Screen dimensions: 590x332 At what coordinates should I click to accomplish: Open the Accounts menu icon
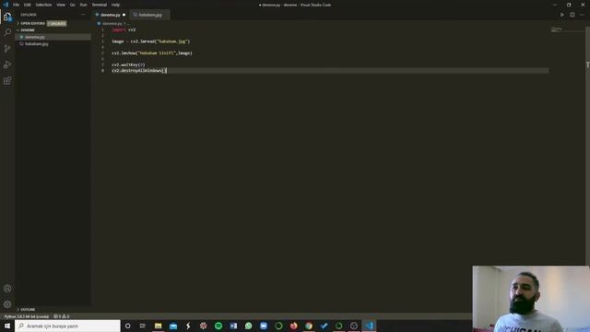pos(7,289)
